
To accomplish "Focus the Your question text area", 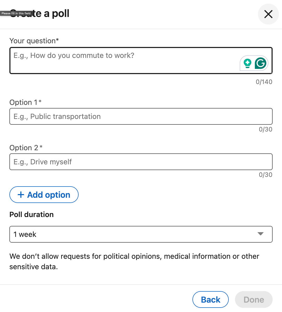I will tap(141, 61).
